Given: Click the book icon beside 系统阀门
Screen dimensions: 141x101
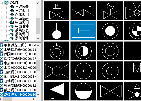Looking at the screenshot, I should click(12, 34).
